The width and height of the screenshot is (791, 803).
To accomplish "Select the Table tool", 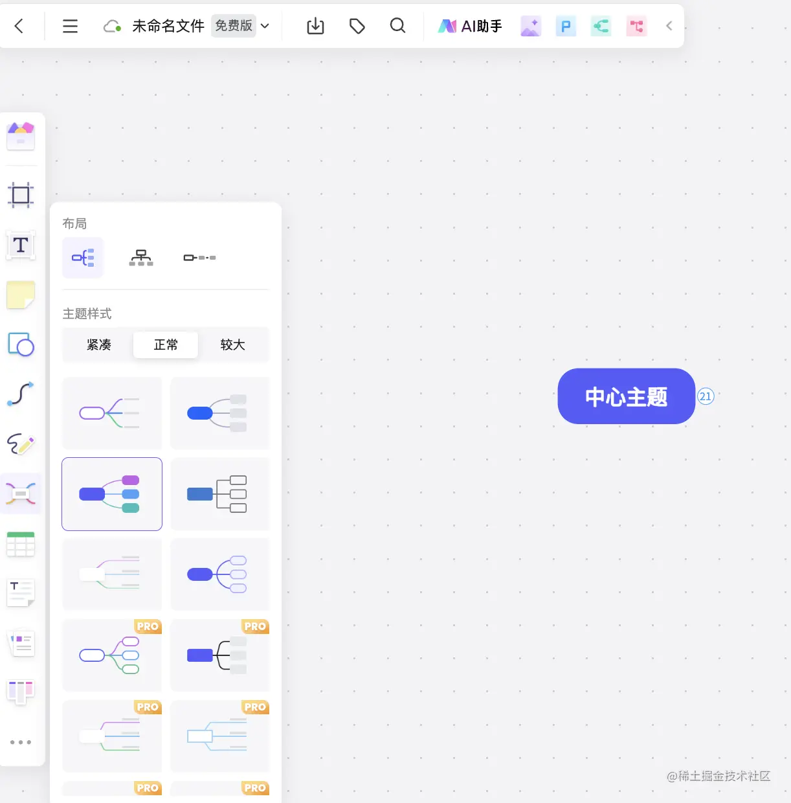I will 21,545.
